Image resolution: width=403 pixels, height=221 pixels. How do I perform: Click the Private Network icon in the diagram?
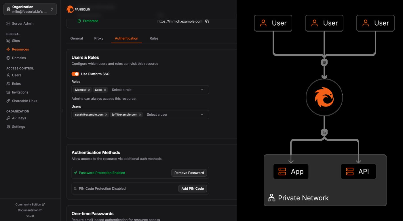[271, 198]
